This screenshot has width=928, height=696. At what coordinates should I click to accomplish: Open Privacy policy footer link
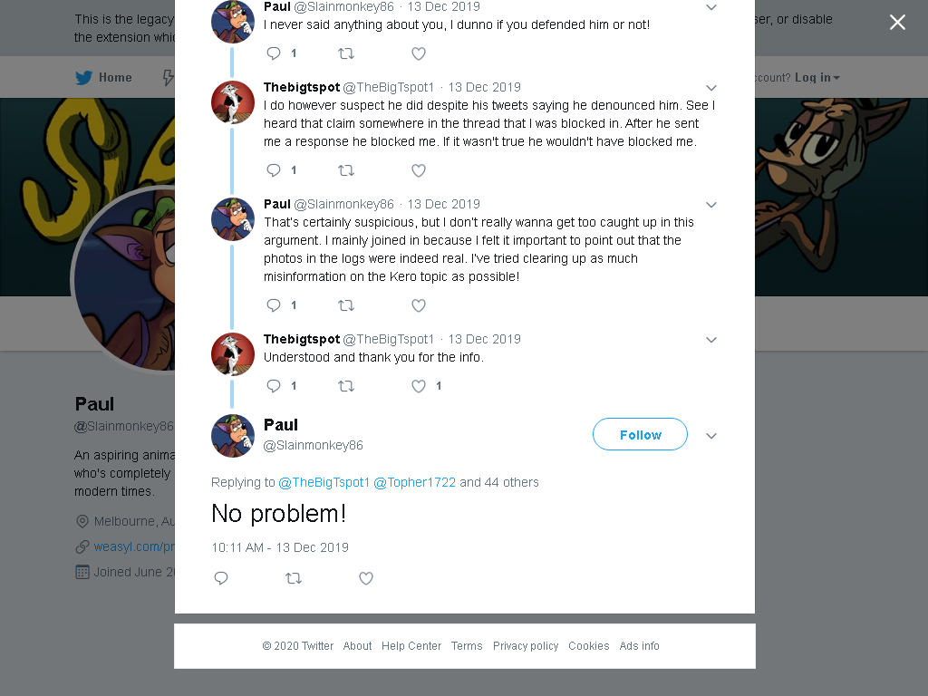pos(526,645)
